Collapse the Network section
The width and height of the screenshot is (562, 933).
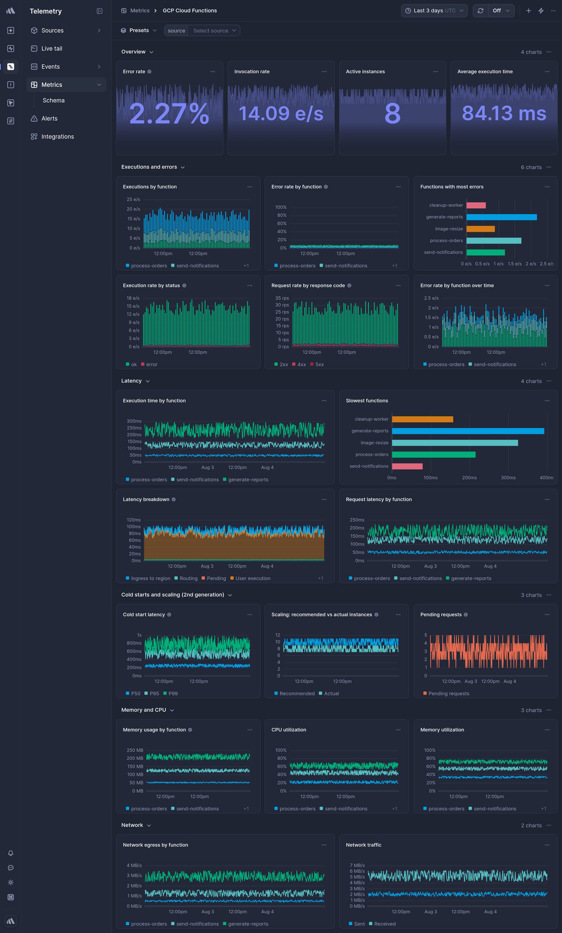(136, 826)
